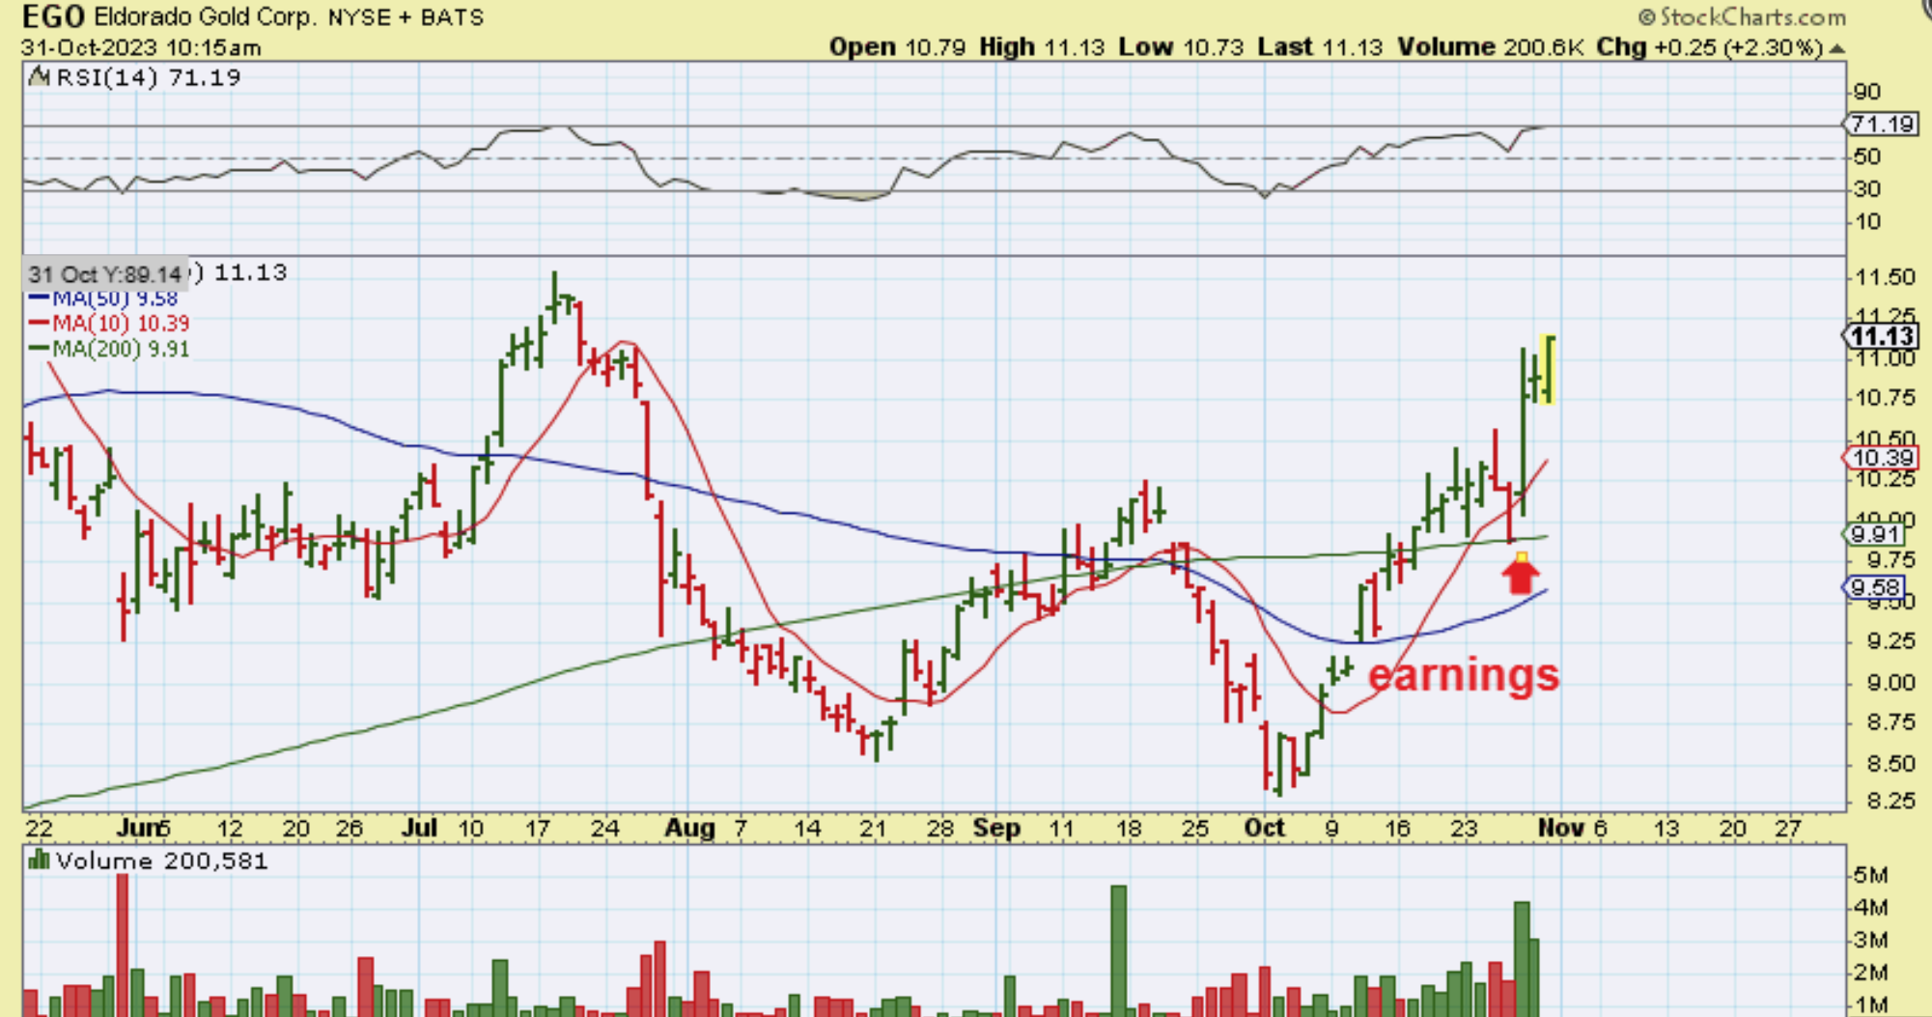Click the green MA(200) legend line swatch

point(39,349)
